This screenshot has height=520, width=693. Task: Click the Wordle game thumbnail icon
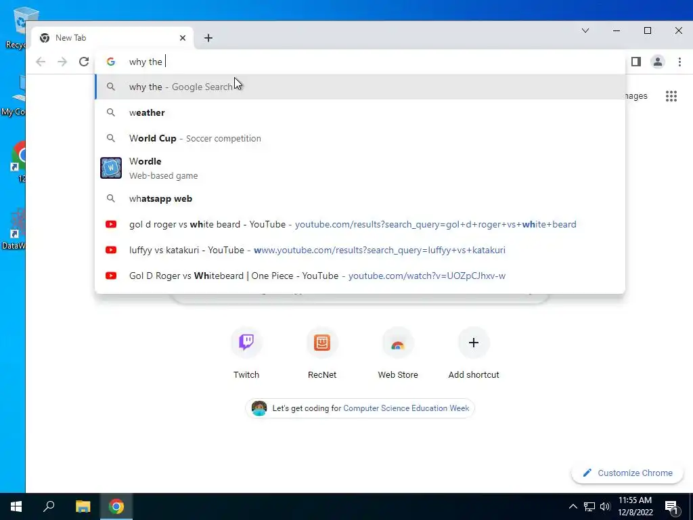tap(111, 168)
